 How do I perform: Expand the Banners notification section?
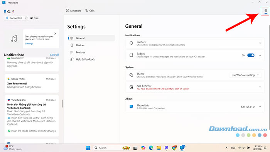tap(260, 43)
